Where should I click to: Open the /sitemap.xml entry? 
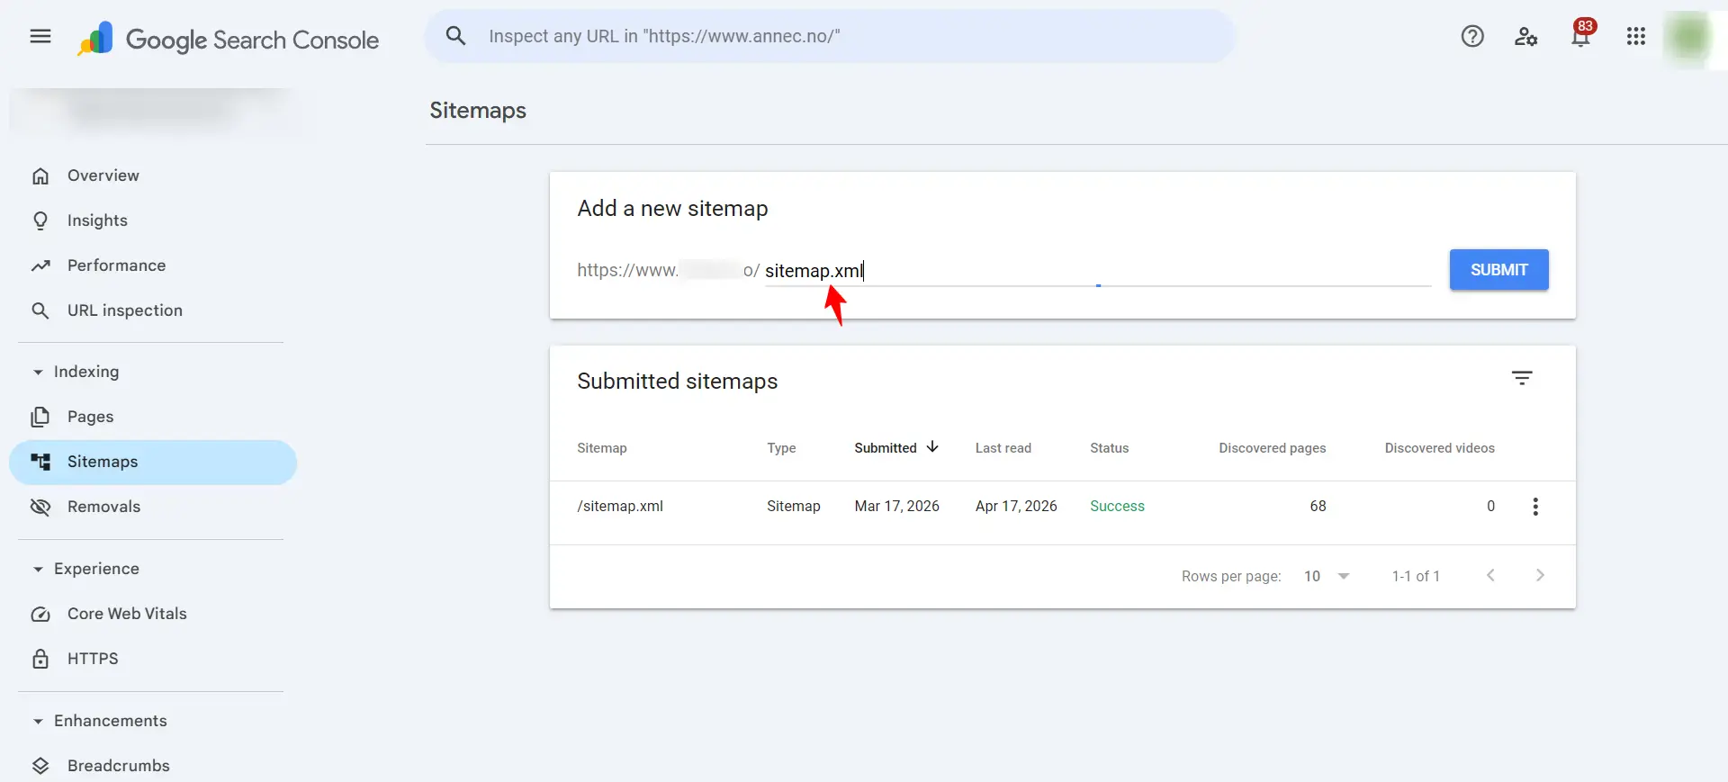(620, 506)
